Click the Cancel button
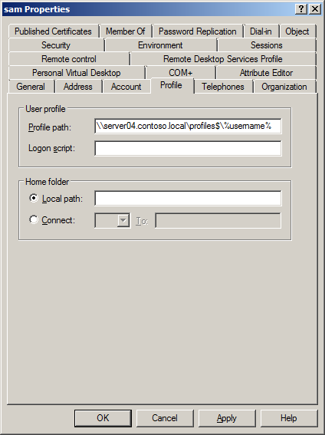This screenshot has width=325, height=435. pyautogui.click(x=165, y=418)
